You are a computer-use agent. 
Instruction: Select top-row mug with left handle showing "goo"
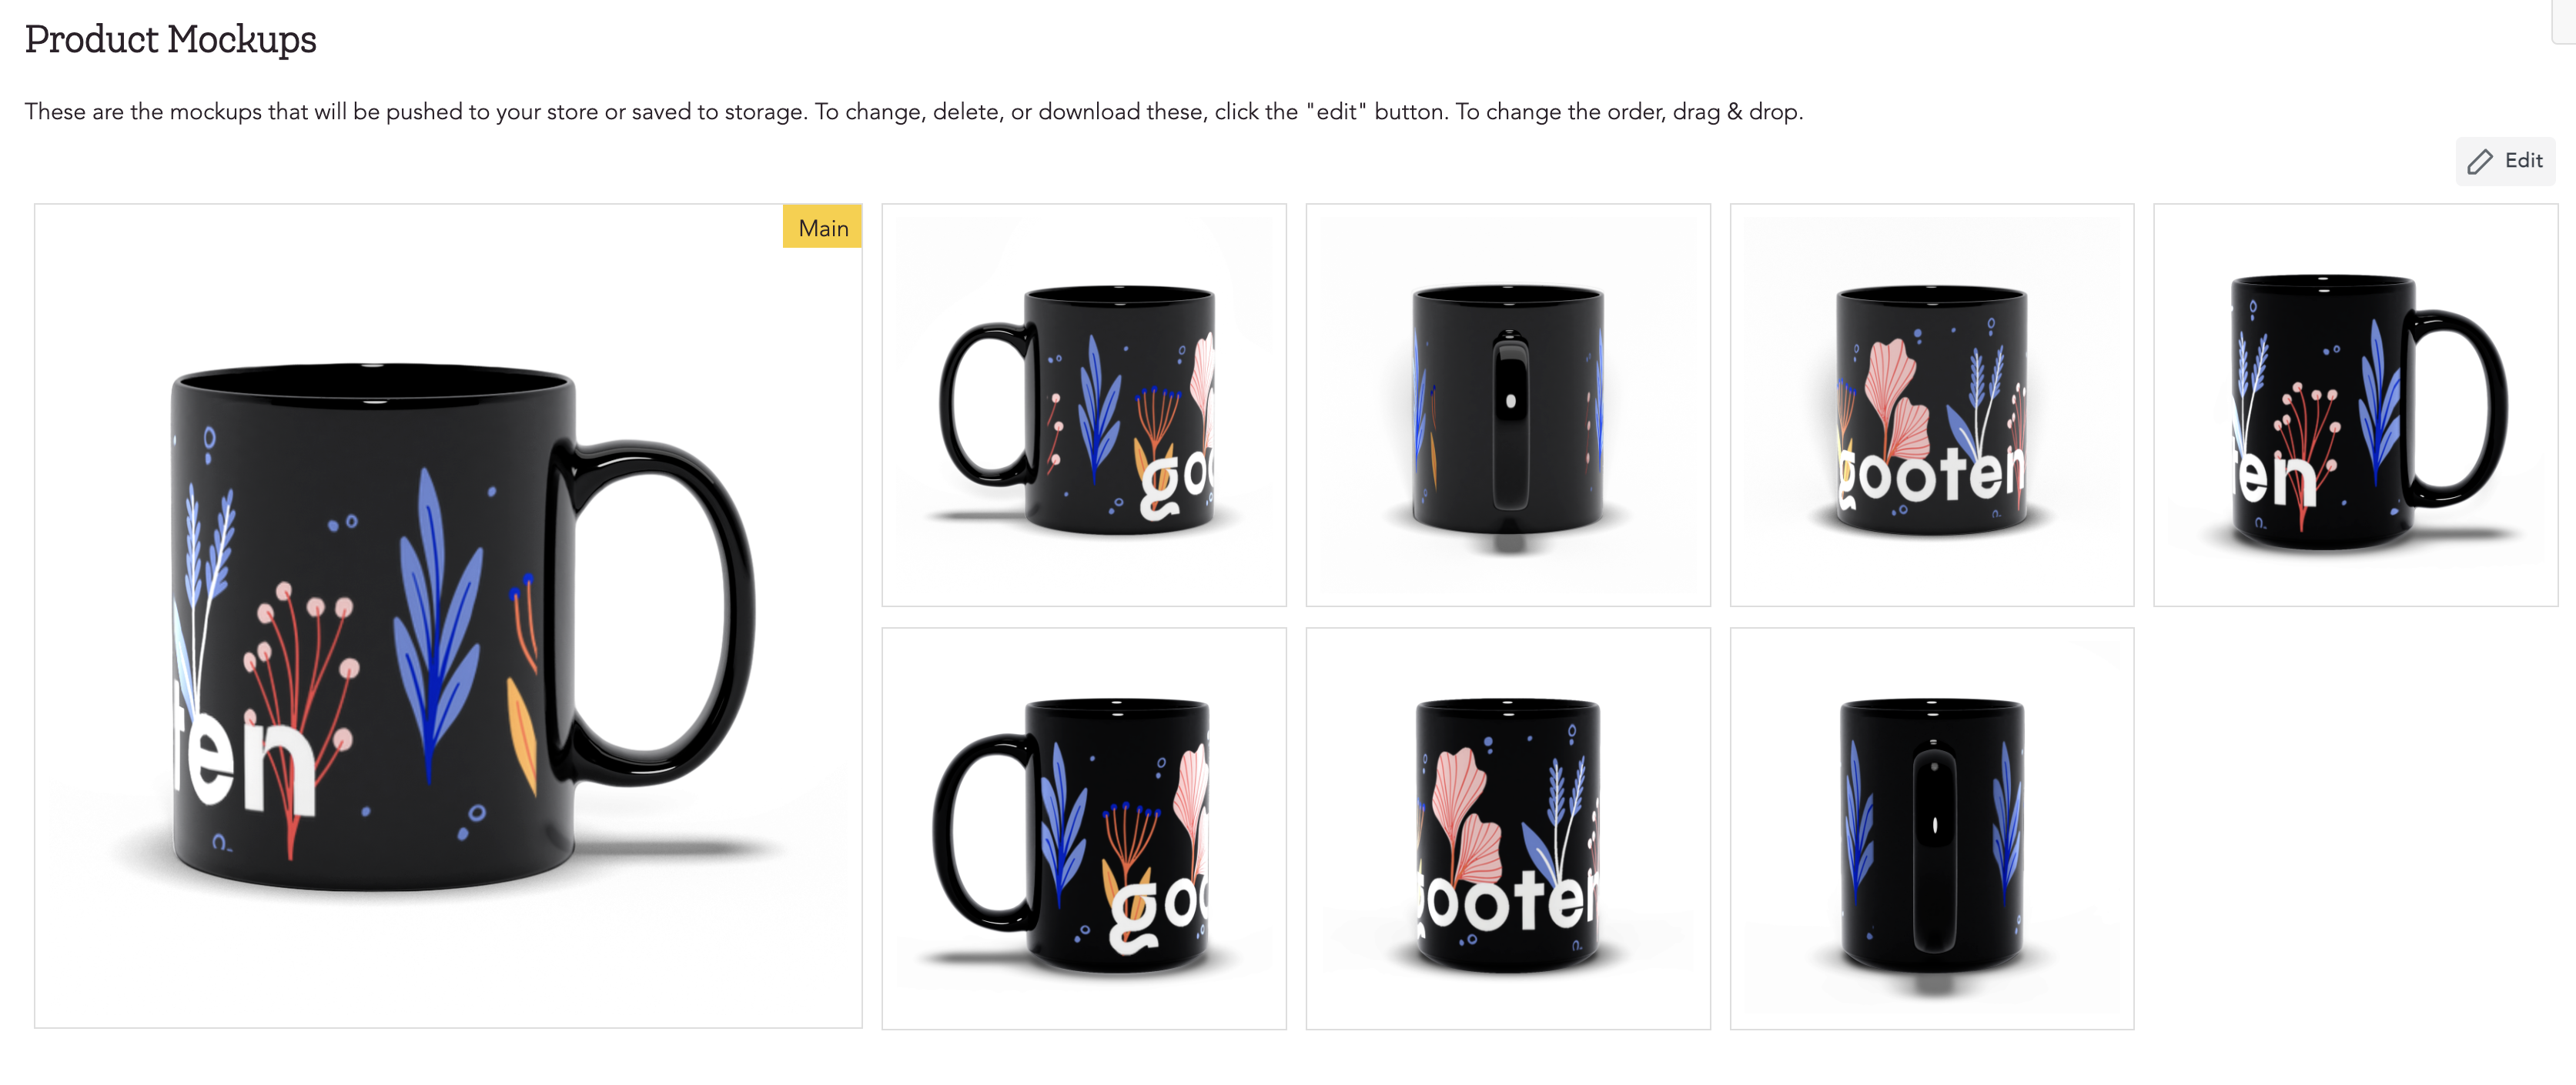[x=1084, y=405]
